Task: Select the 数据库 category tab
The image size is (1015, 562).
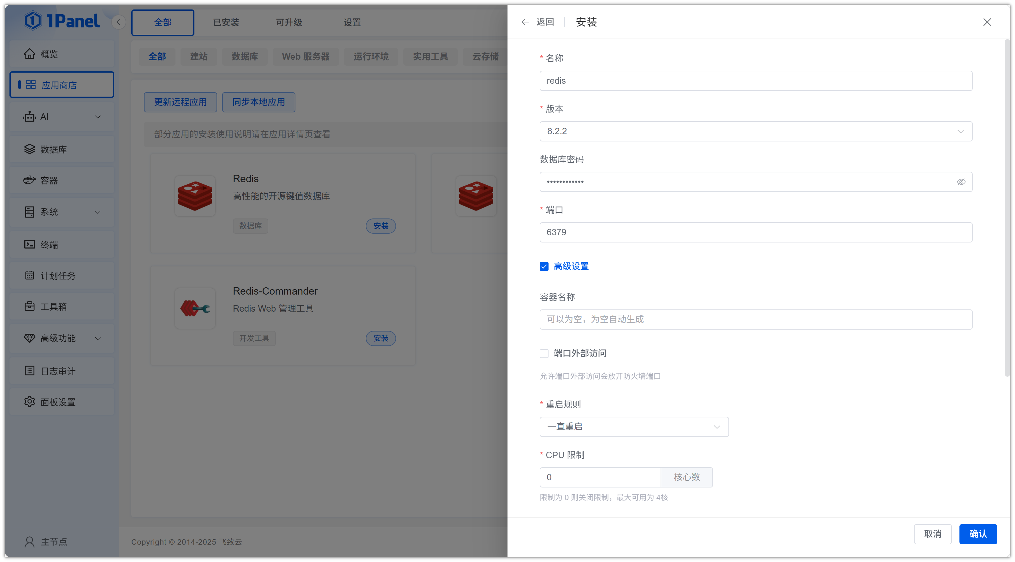Action: pyautogui.click(x=245, y=56)
